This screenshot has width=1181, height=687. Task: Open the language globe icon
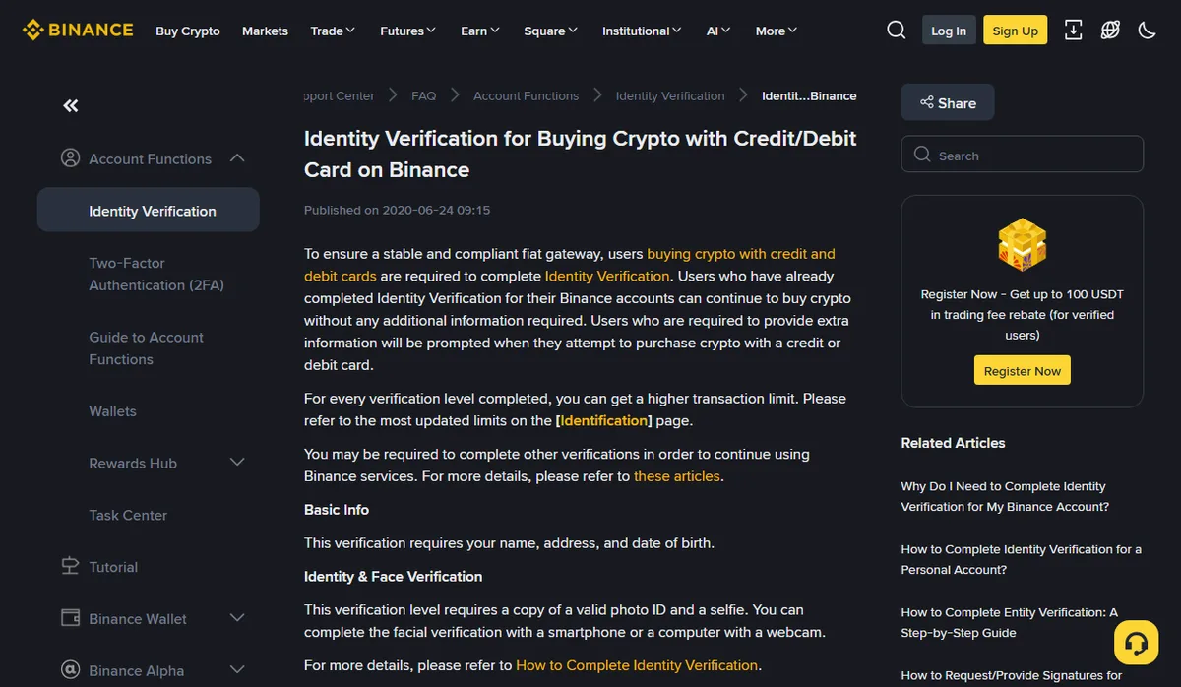tap(1110, 31)
